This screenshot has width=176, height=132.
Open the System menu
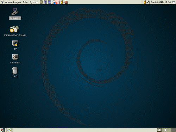pyautogui.click(x=34, y=2)
